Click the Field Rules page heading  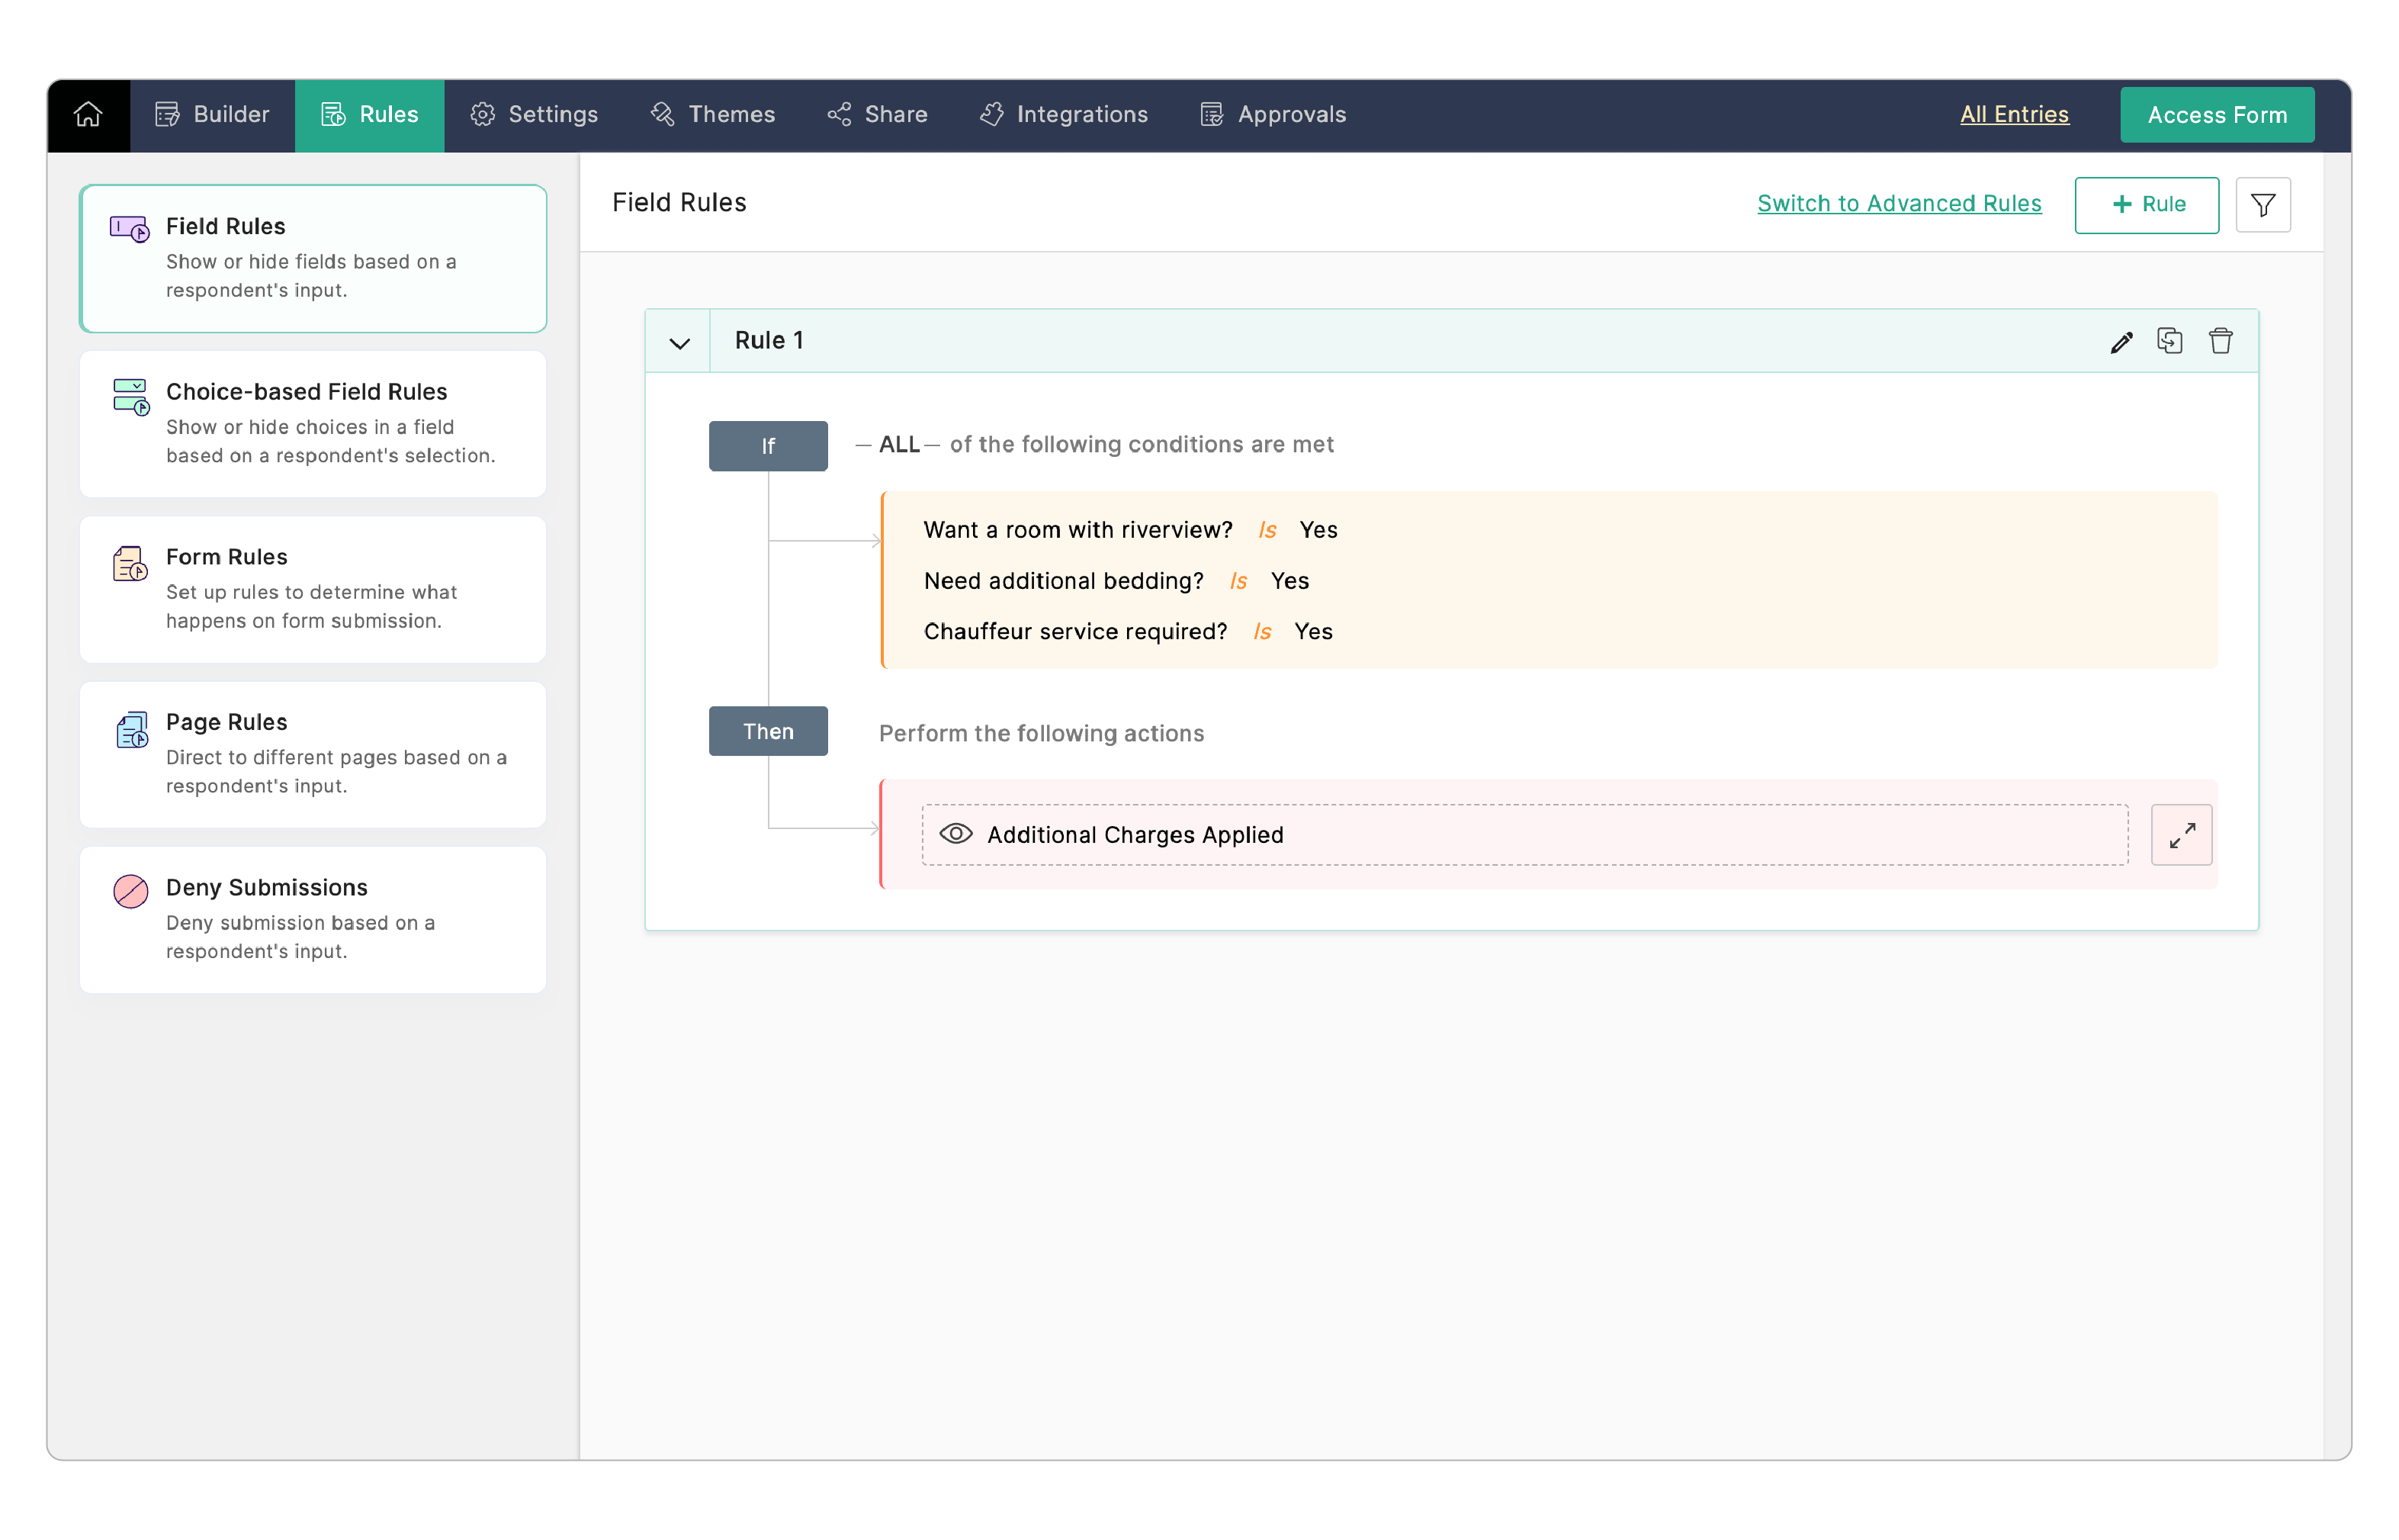(679, 203)
